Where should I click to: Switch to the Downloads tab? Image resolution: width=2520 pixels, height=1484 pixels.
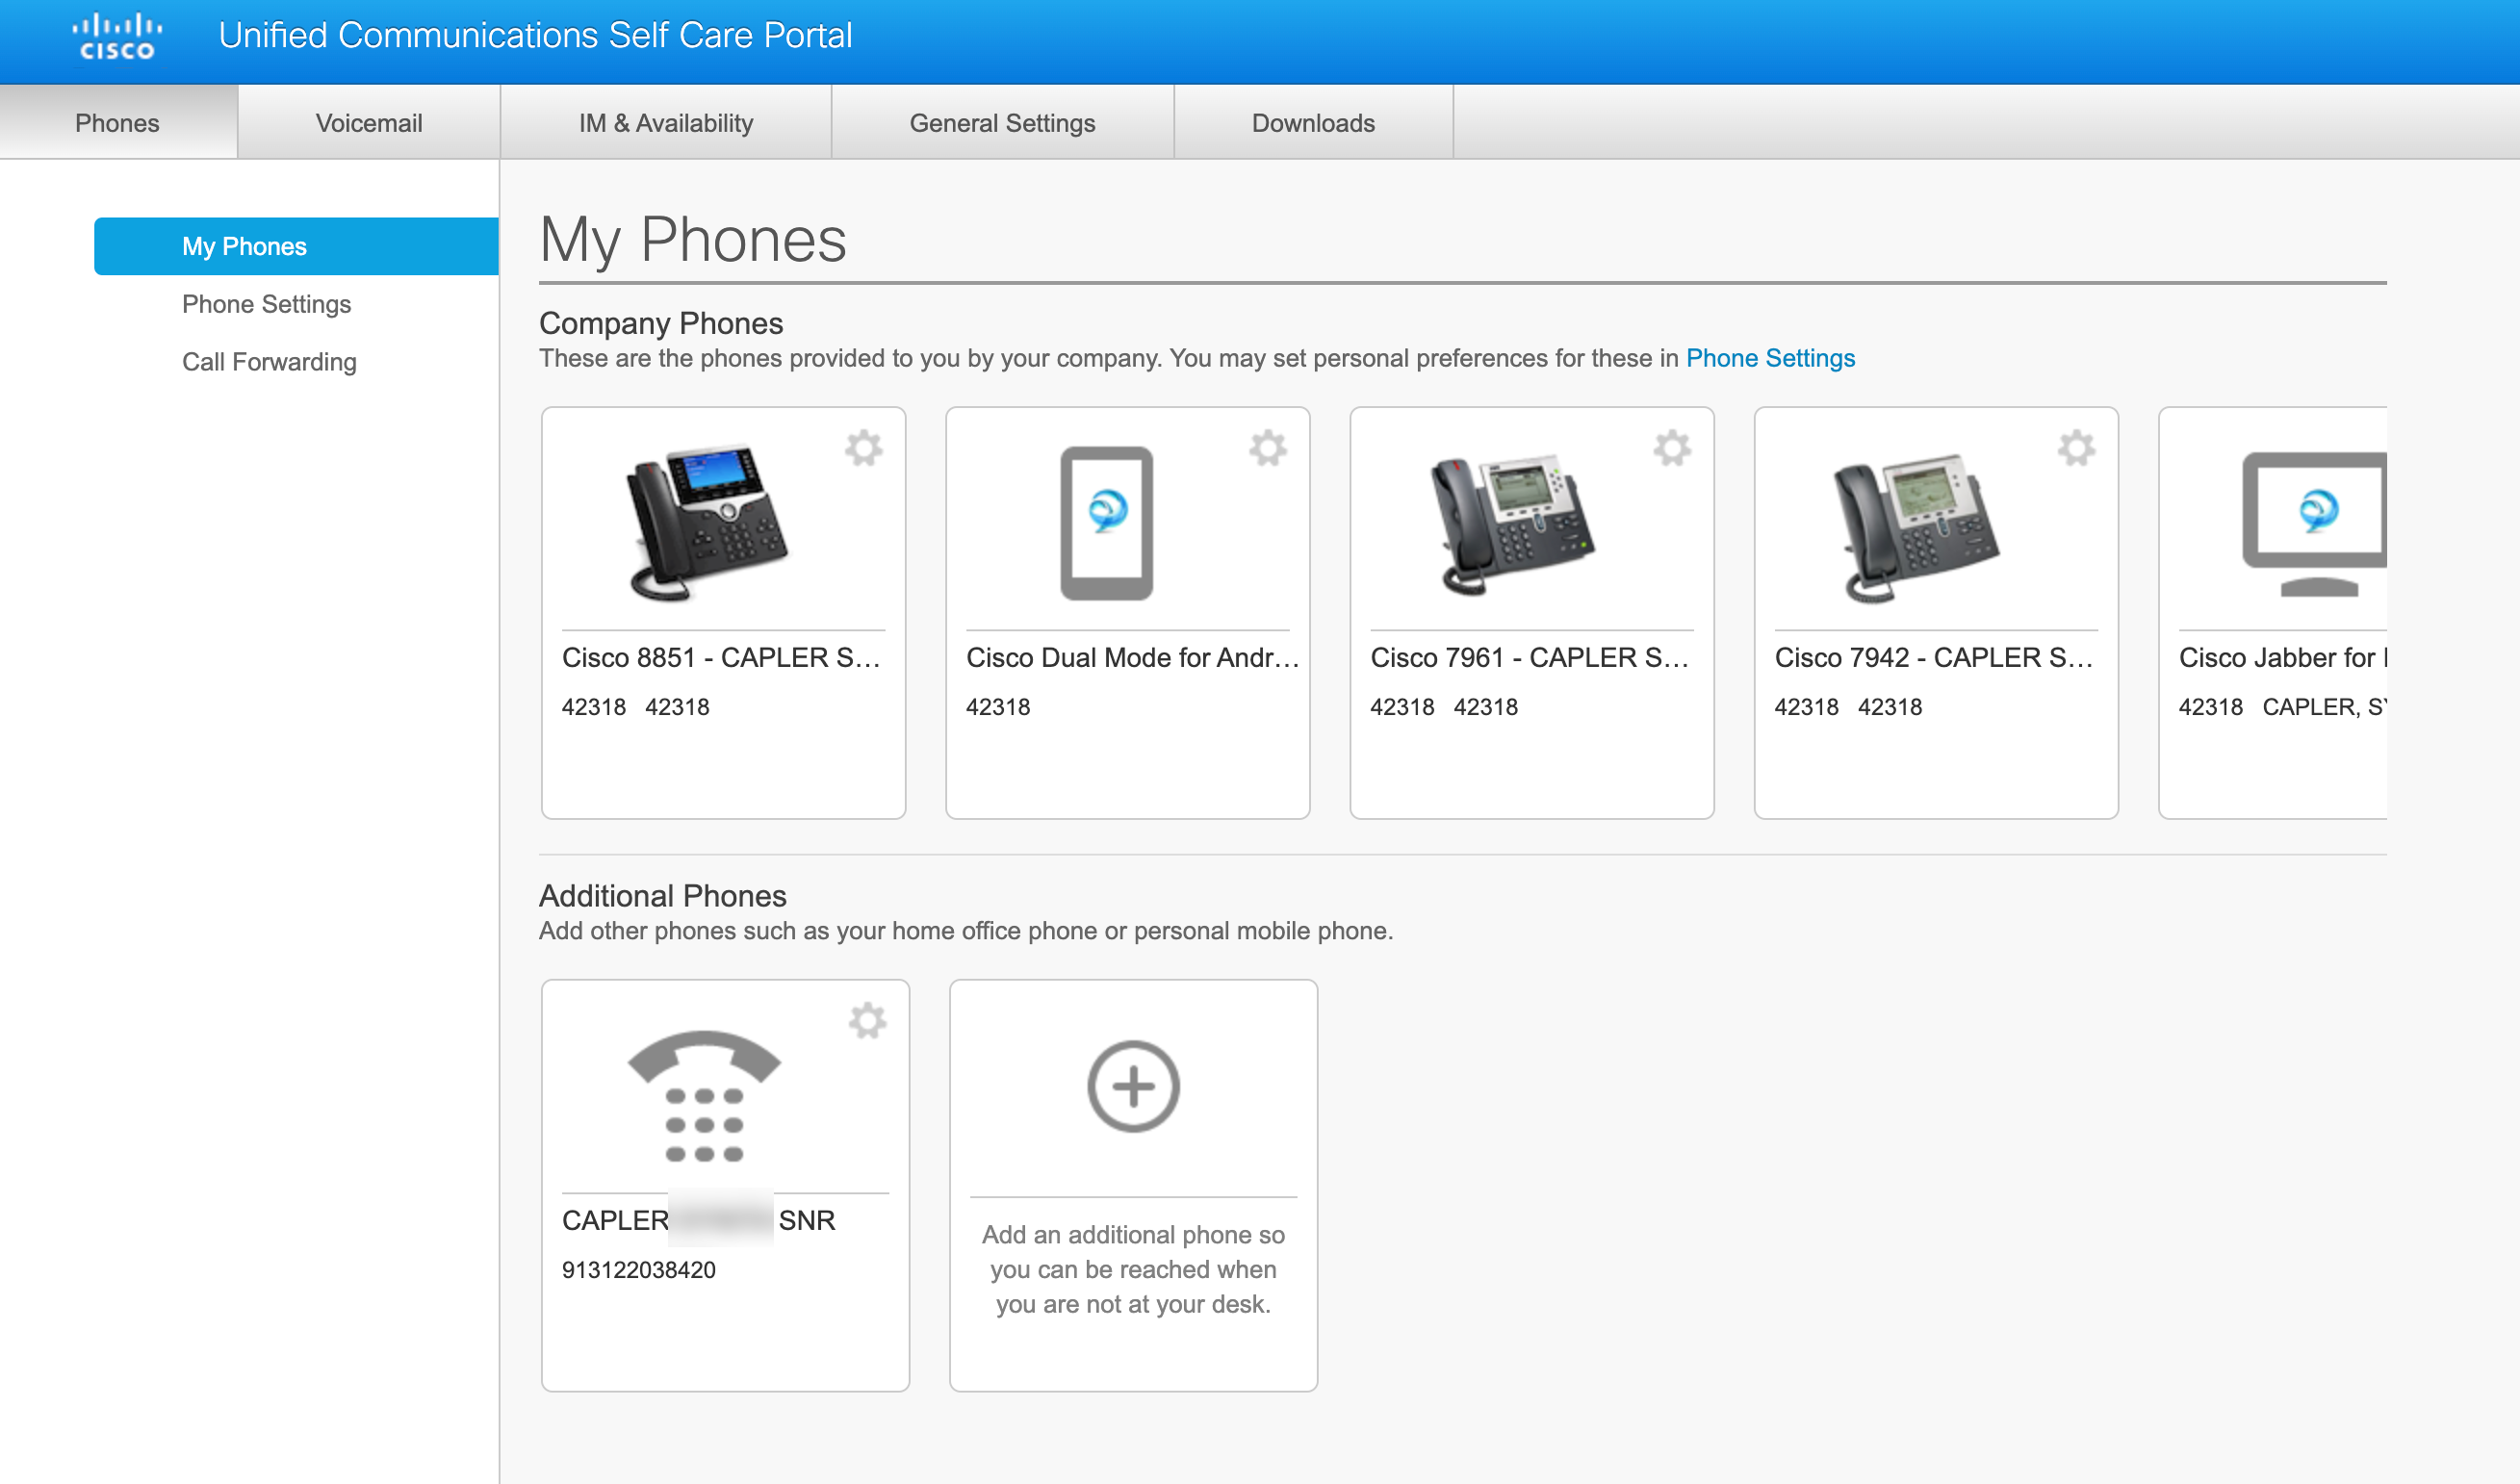(x=1311, y=122)
